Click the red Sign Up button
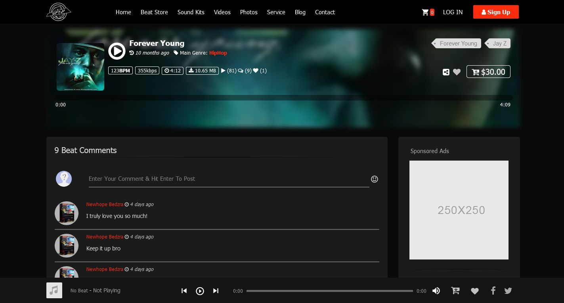The height and width of the screenshot is (303, 564). click(495, 12)
